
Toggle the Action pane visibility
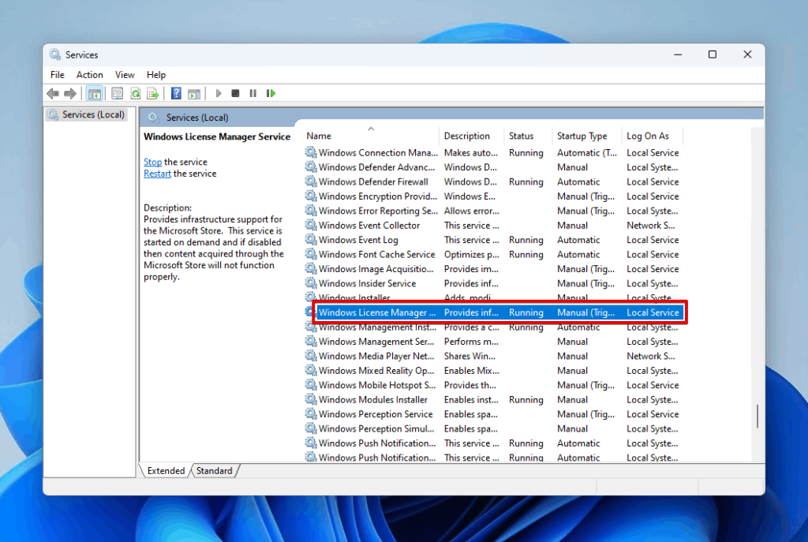pyautogui.click(x=194, y=93)
